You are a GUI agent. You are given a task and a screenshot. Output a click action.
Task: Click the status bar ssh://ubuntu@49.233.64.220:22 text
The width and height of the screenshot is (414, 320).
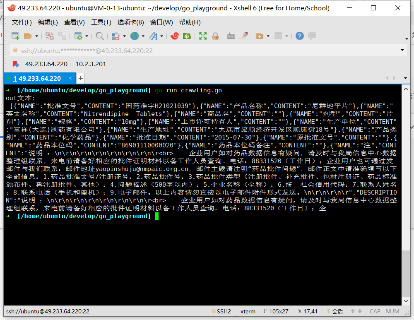tap(48, 312)
